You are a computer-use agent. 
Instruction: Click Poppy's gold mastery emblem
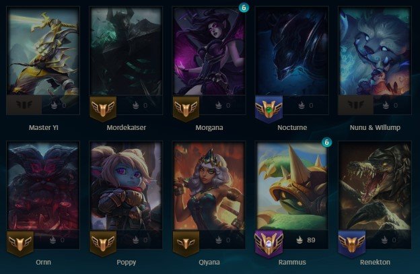(x=103, y=244)
